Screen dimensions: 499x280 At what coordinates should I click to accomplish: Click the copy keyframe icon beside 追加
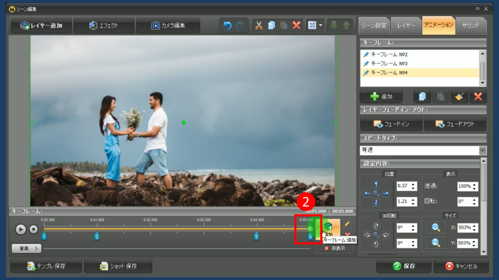(422, 96)
